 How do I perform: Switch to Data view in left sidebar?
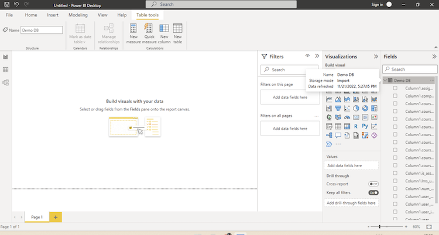6,70
